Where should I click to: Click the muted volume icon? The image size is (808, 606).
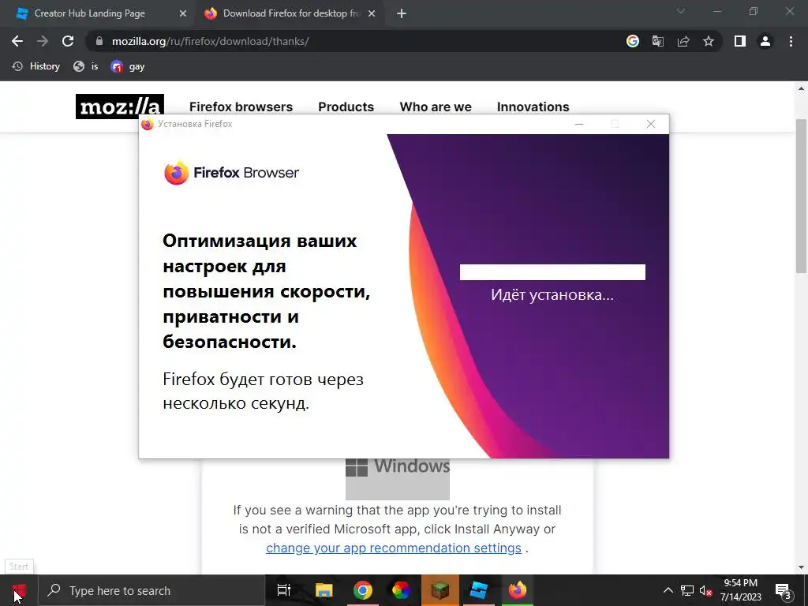click(x=706, y=590)
